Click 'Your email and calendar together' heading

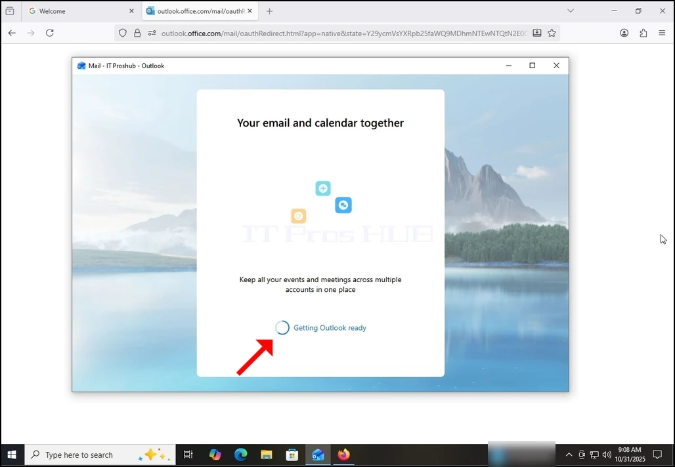pos(320,123)
